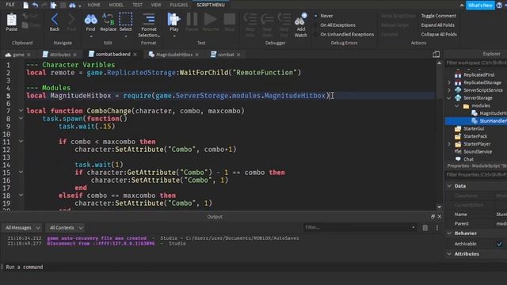The height and width of the screenshot is (285, 507).
Task: Collapse the ribbon with the up arrow
Action: coord(461,6)
